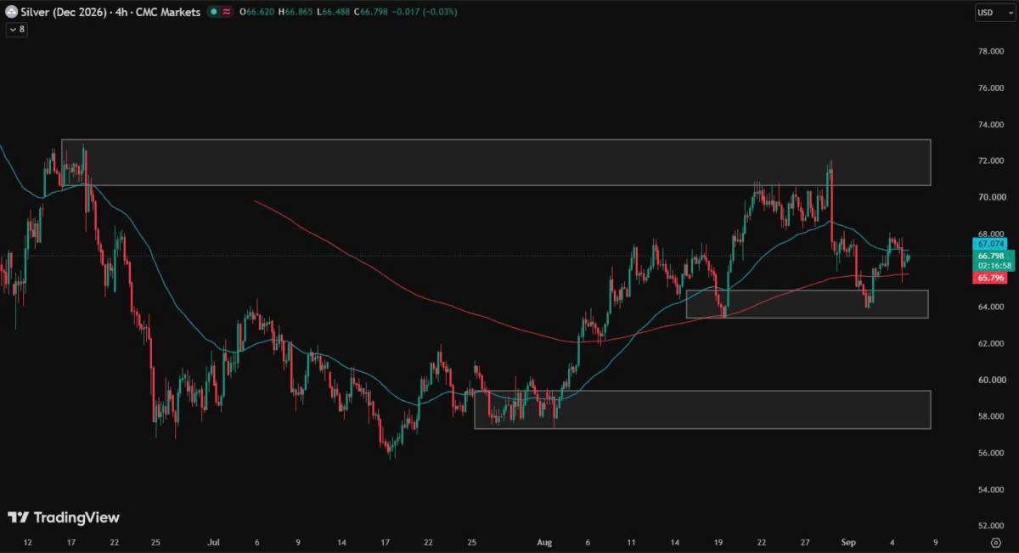Click the 76.000 price scale label
Image resolution: width=1019 pixels, height=553 pixels.
[x=990, y=88]
